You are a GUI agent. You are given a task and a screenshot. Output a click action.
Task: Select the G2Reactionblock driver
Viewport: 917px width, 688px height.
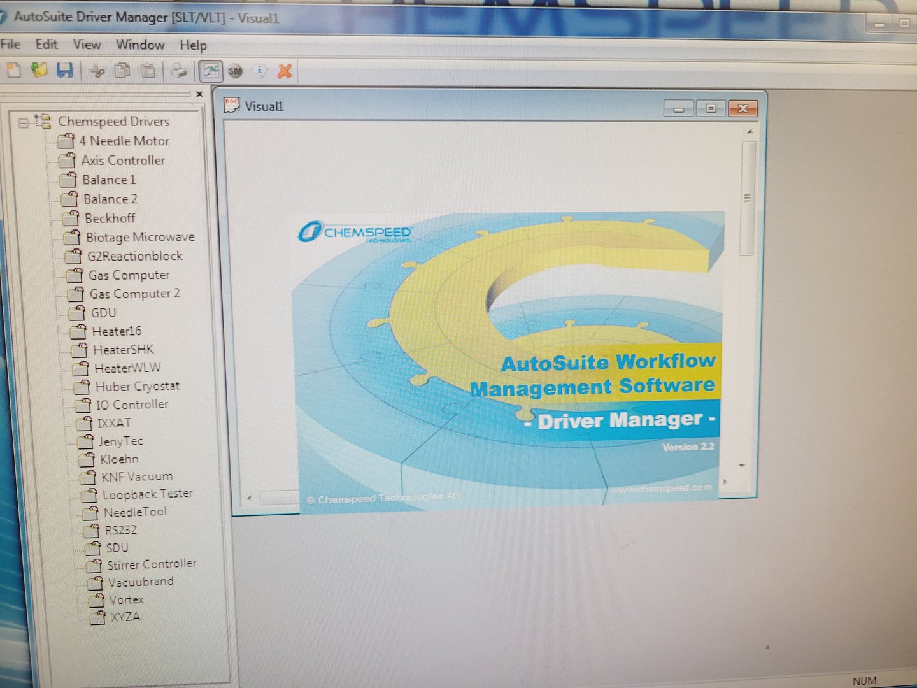pyautogui.click(x=135, y=256)
